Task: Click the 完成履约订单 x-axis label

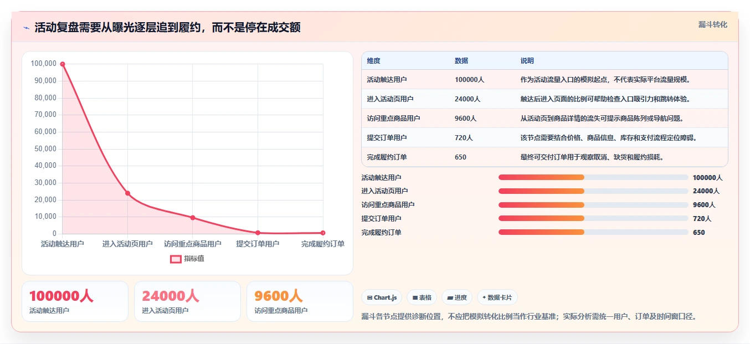Action: point(323,244)
